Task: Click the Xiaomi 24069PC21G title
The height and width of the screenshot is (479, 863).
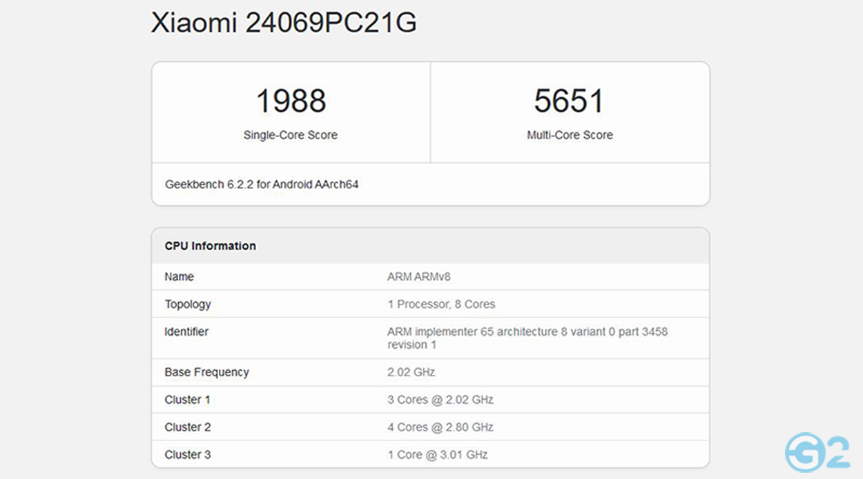Action: [x=283, y=23]
